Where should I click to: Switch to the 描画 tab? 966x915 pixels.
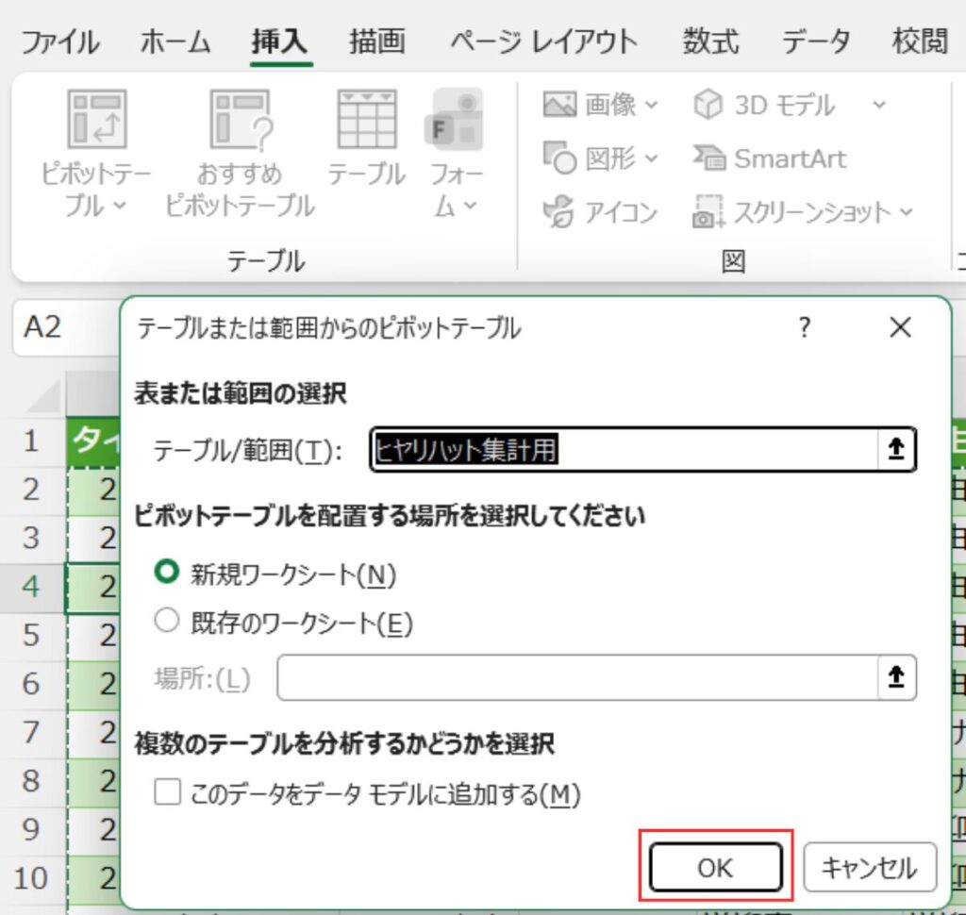point(377,42)
